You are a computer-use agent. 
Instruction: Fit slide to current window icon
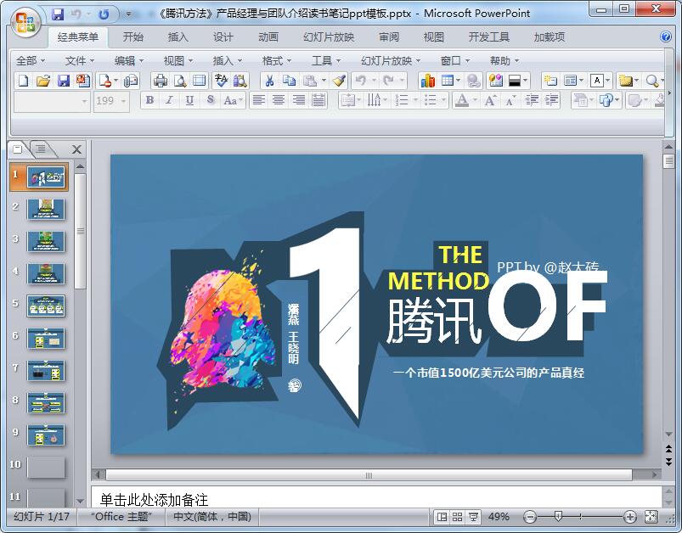point(651,517)
